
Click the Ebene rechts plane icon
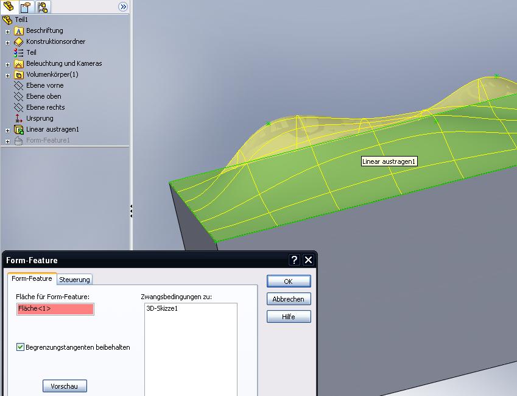(x=18, y=108)
